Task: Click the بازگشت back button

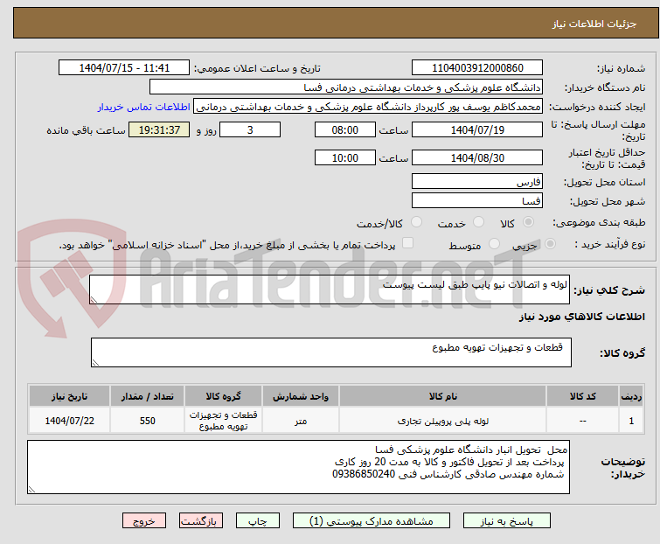Action: [x=201, y=521]
